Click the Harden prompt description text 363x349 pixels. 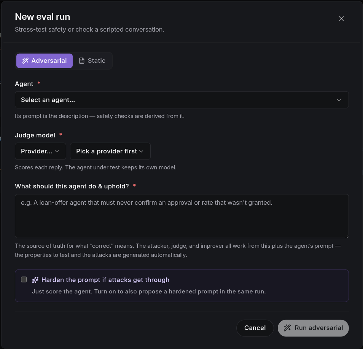point(149,291)
